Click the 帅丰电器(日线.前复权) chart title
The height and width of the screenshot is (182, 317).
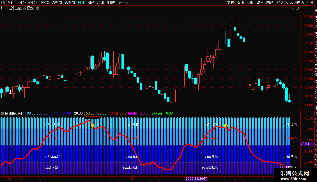(18, 8)
